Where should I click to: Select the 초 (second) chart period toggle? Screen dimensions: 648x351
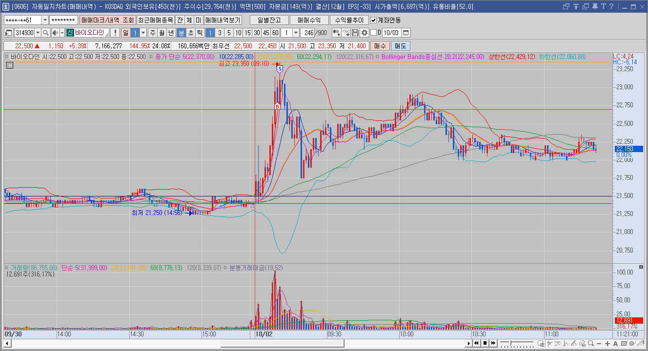click(x=190, y=33)
